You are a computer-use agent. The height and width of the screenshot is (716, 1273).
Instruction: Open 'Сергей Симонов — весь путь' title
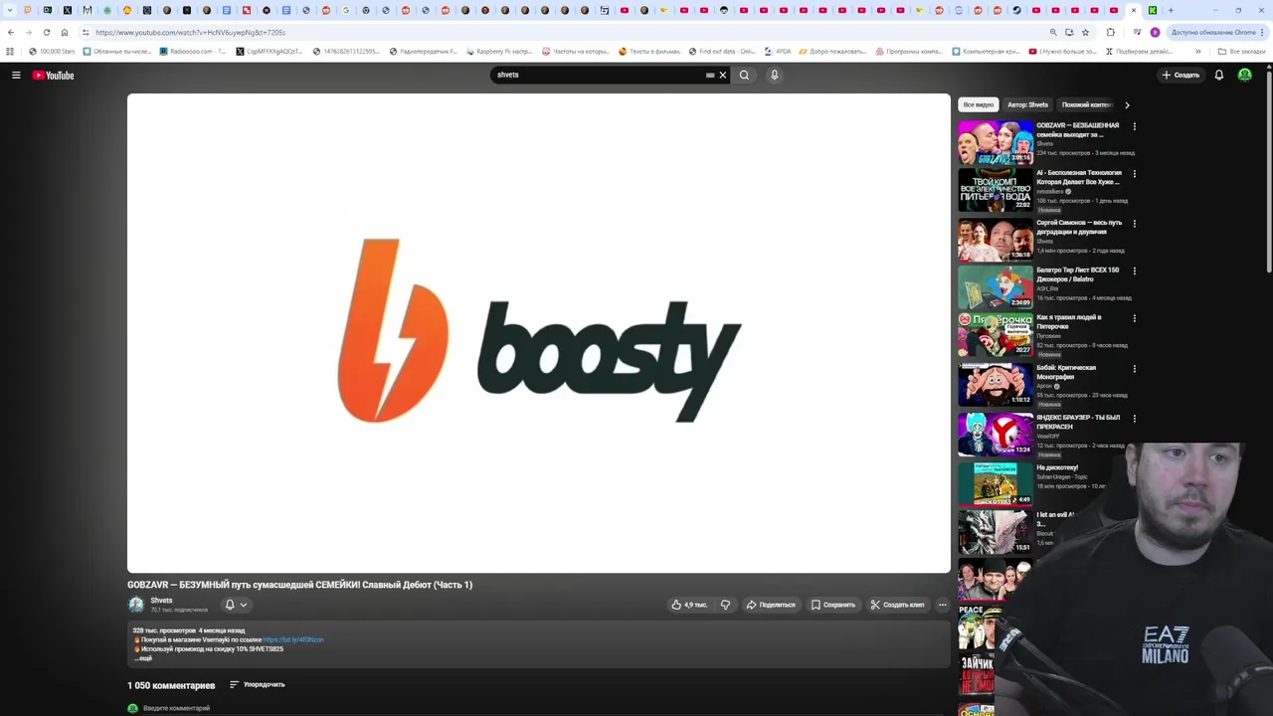point(1079,227)
